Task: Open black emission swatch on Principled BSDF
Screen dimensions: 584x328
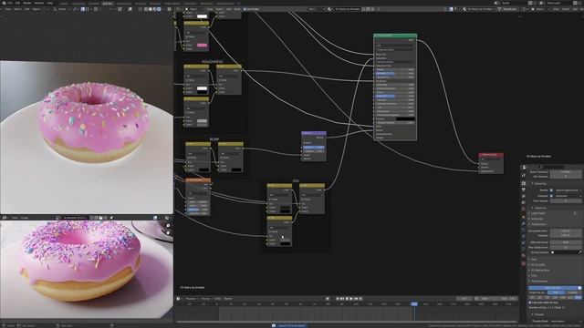Action: 405,118
